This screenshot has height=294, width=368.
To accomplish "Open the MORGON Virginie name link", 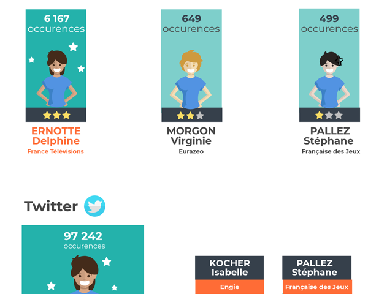I will tap(191, 136).
